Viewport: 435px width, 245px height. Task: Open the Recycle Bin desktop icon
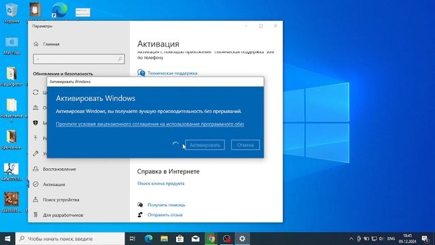[x=12, y=12]
